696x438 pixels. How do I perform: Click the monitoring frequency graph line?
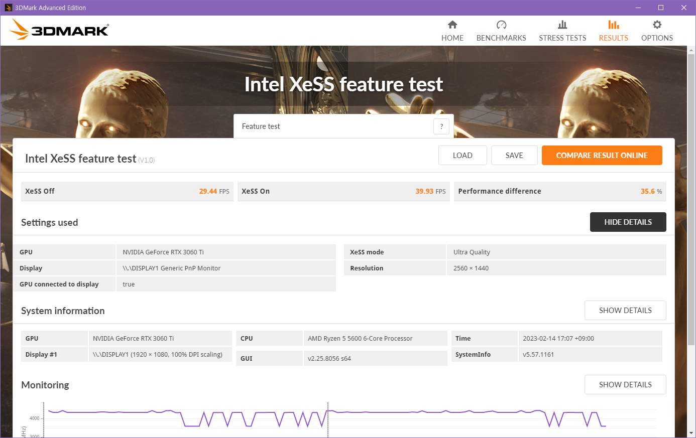[x=326, y=417]
